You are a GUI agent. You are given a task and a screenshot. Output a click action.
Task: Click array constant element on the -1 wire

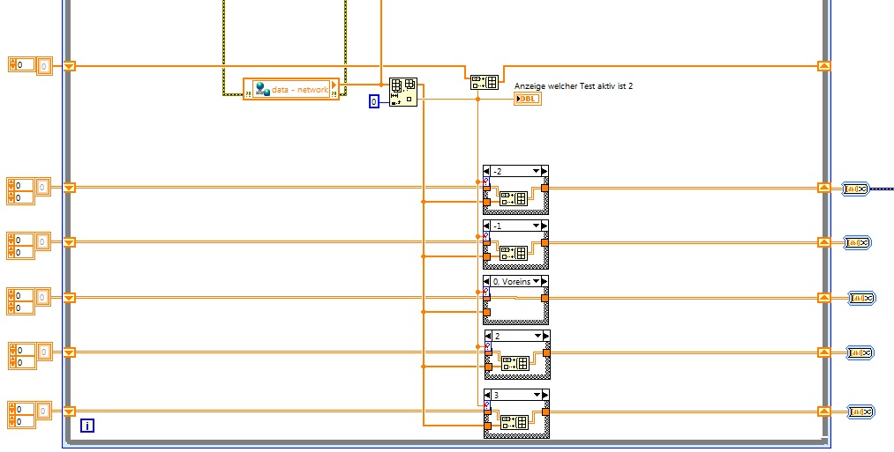[x=42, y=242]
